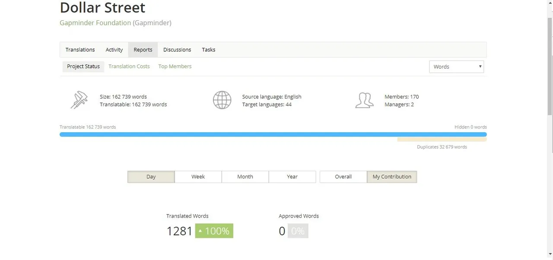Viewport: 553px width, 260px height.
Task: Click the Dollar Street project title
Action: [x=102, y=7]
